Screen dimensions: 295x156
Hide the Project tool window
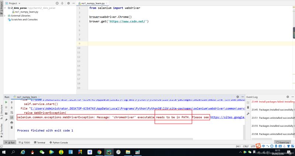tap(73, 3)
